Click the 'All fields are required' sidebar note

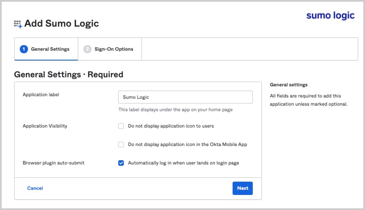pos(308,100)
